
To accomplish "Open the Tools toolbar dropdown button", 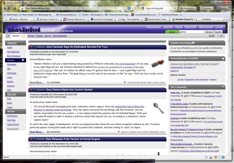I will [223, 8].
